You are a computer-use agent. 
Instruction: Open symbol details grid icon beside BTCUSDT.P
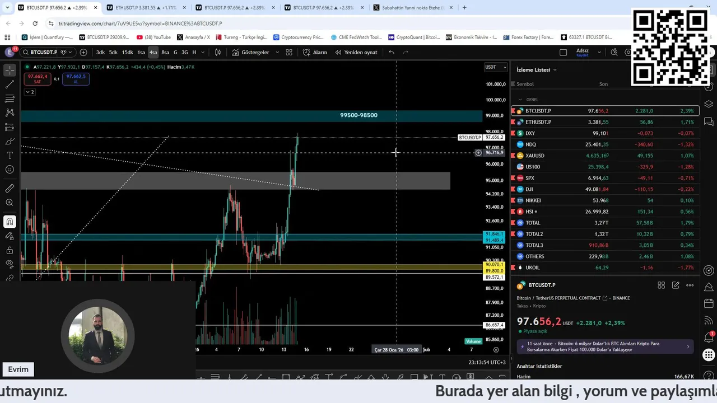click(661, 285)
